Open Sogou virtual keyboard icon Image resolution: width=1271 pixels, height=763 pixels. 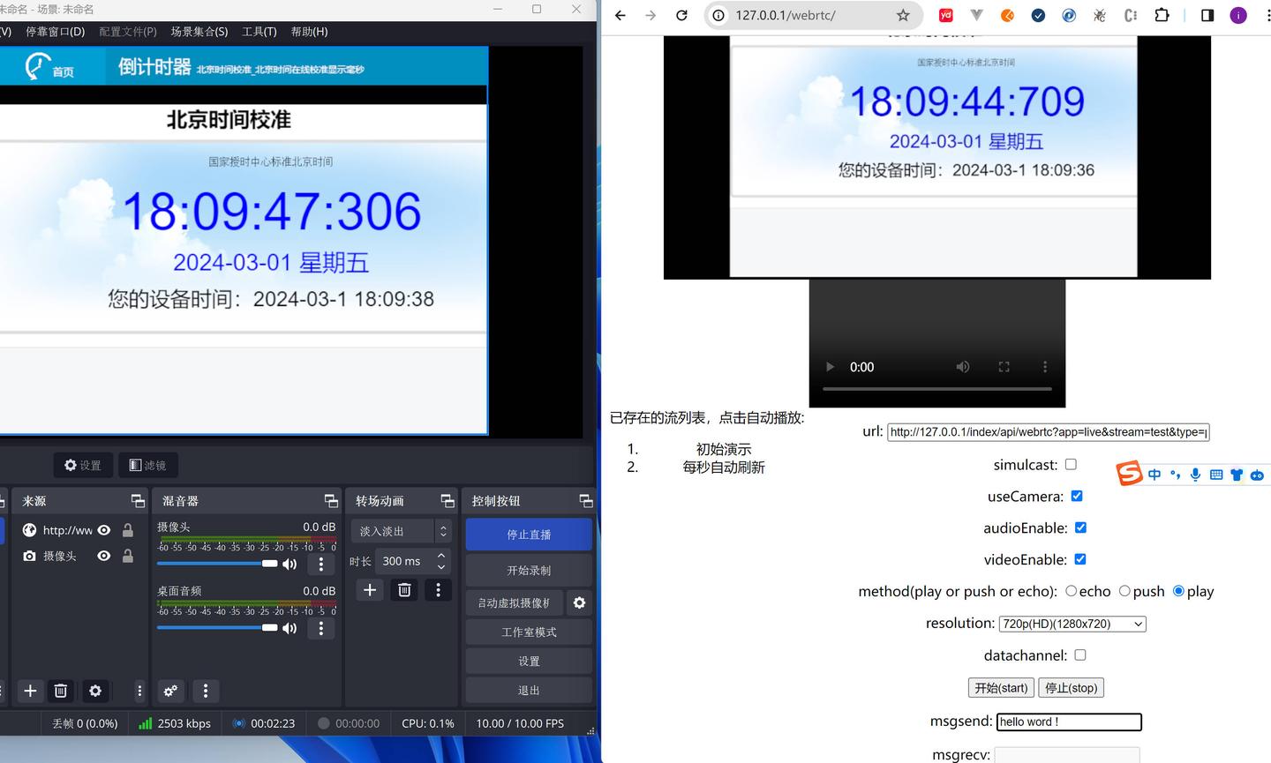(x=1216, y=474)
